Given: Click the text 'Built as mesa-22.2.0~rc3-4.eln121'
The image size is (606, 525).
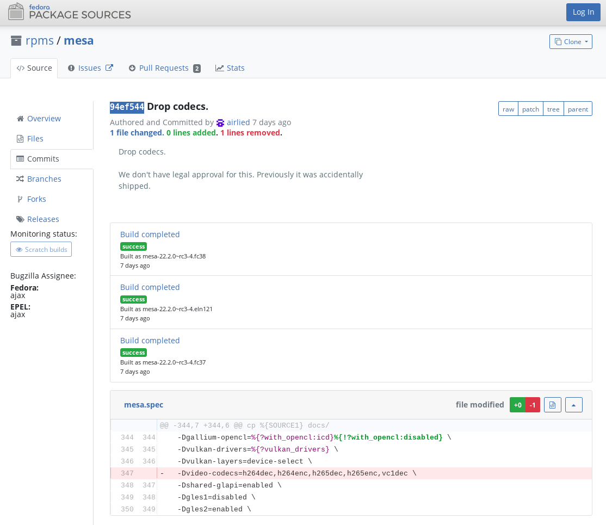Looking at the screenshot, I should [166, 309].
